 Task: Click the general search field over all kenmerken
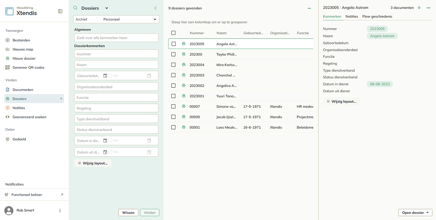coord(116,38)
